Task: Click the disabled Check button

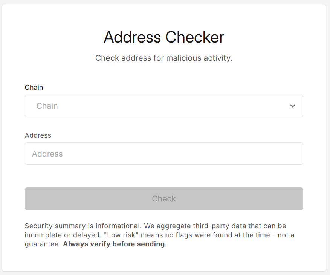Action: click(164, 198)
